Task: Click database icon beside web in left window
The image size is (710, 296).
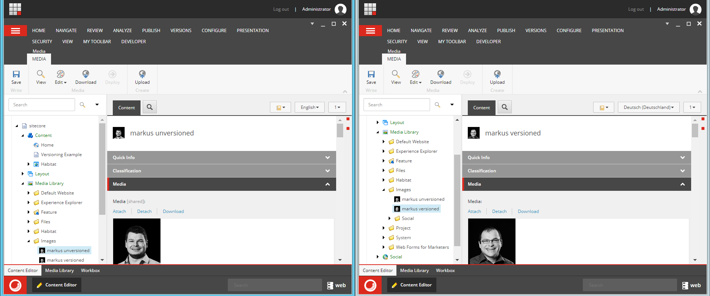Action: point(330,285)
